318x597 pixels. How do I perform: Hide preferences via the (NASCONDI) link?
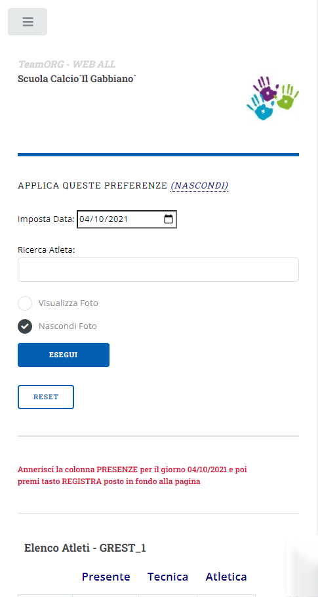pos(199,186)
